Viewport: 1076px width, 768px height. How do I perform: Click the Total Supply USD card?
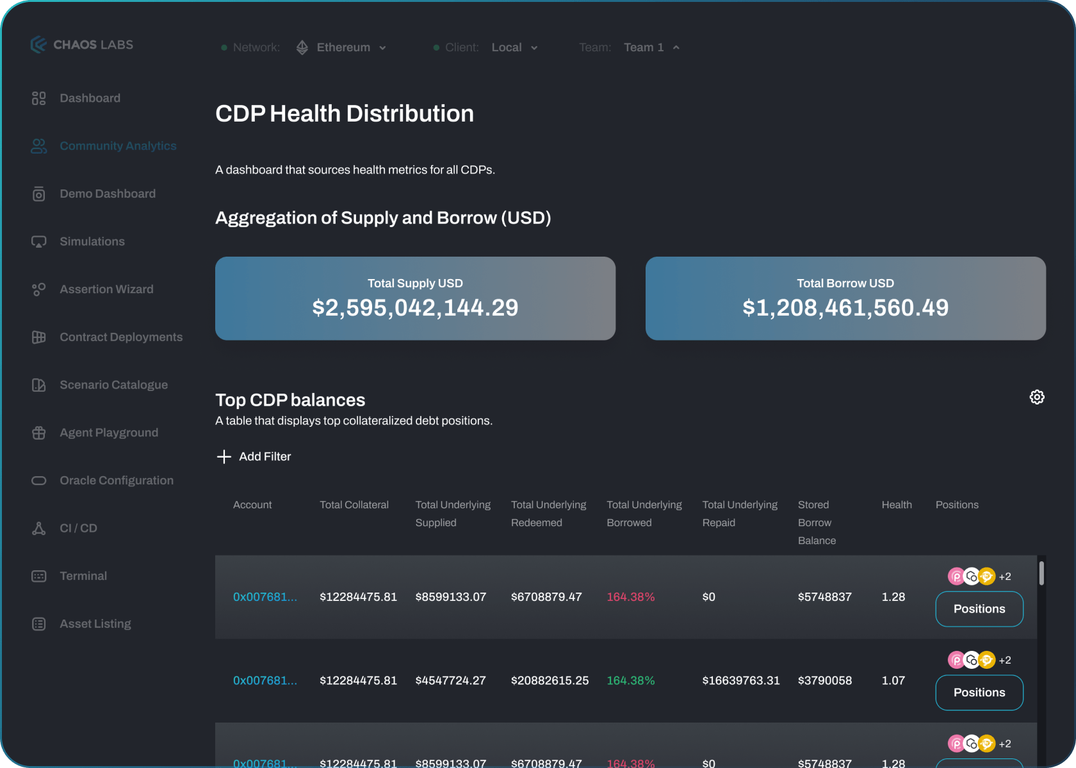tap(415, 298)
